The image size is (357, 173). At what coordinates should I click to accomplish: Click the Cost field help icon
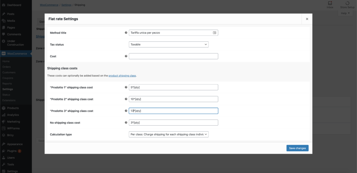pyautogui.click(x=126, y=56)
